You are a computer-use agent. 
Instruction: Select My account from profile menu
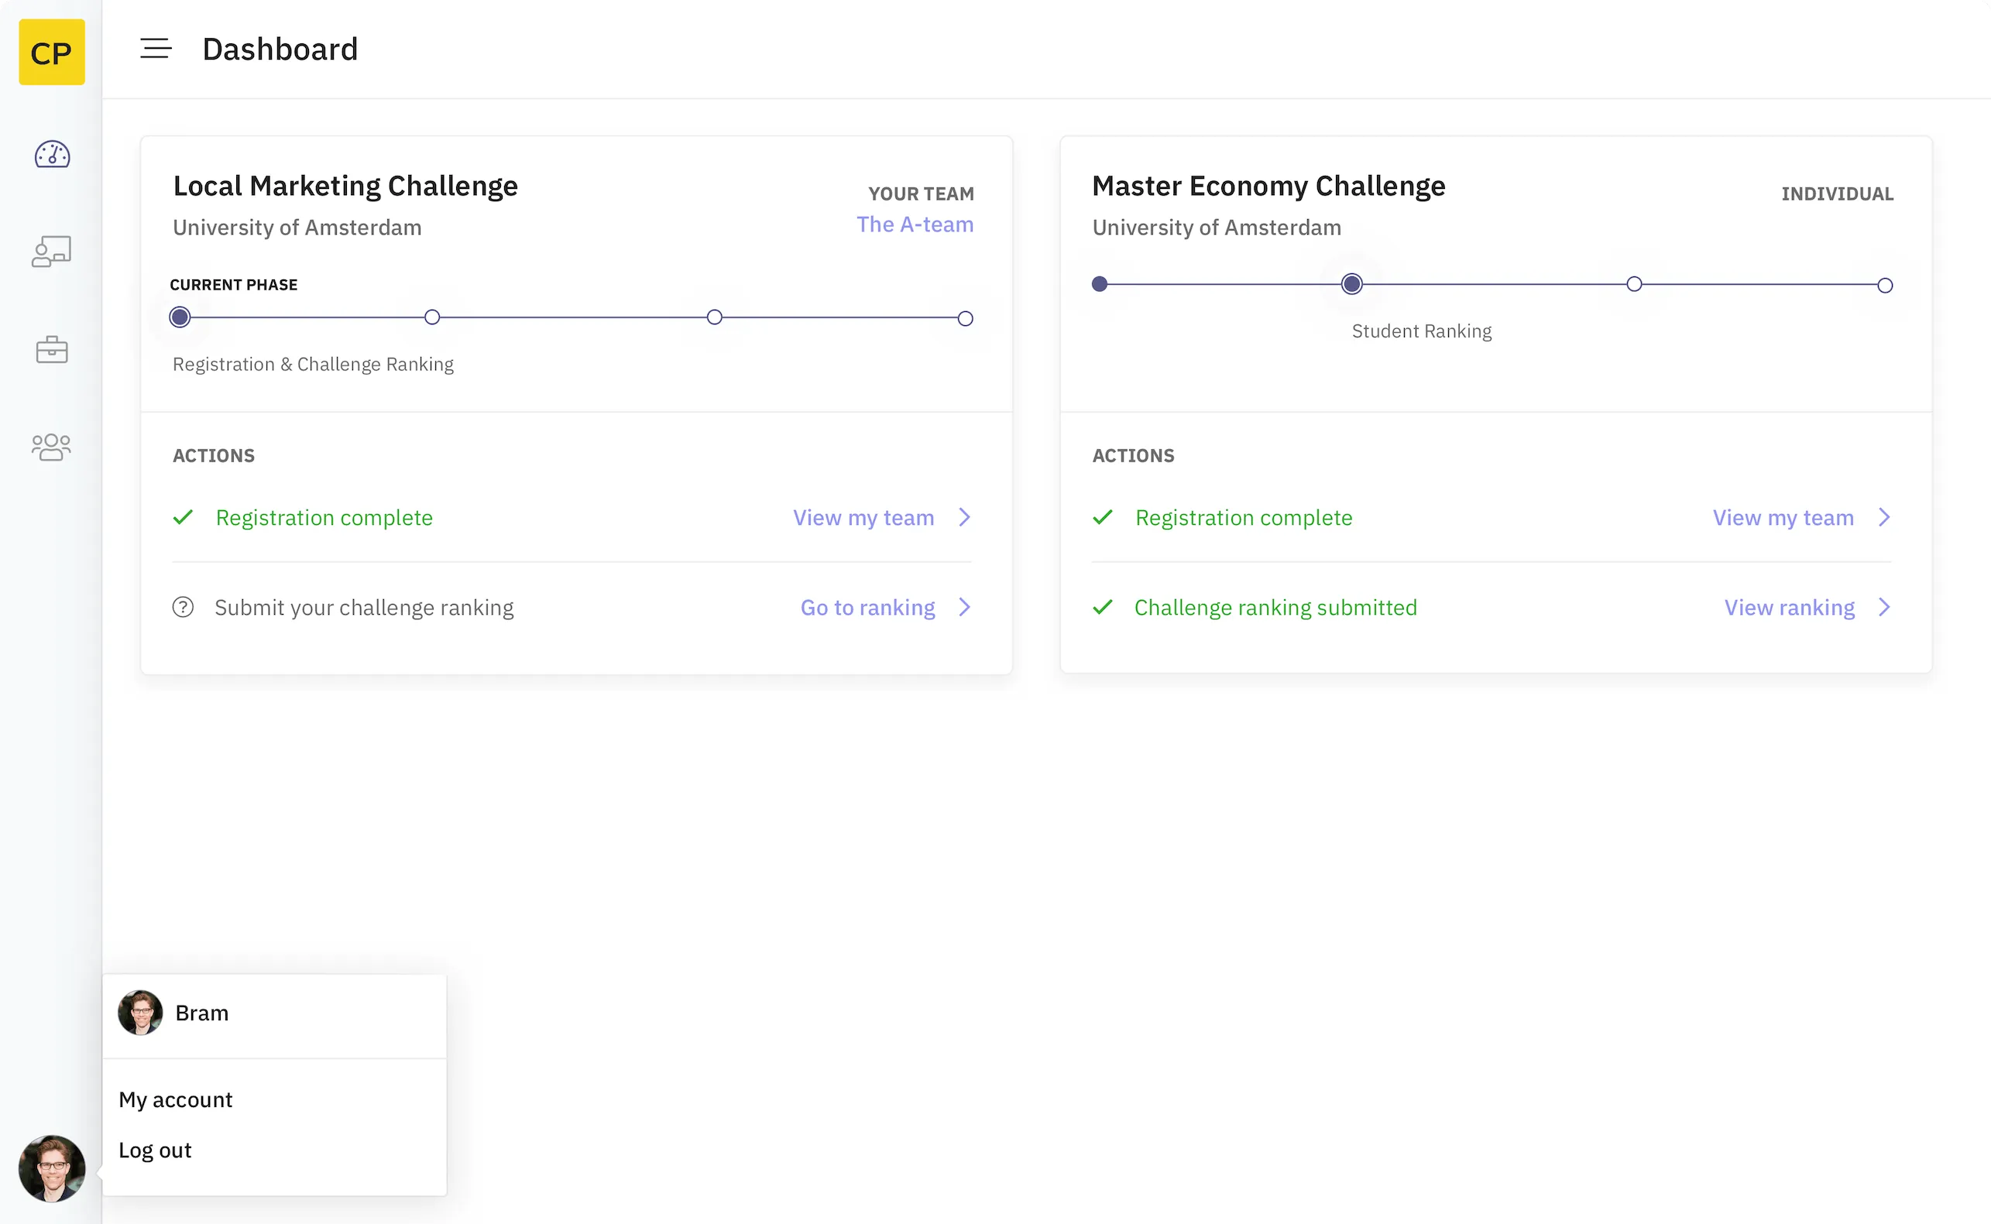tap(175, 1099)
